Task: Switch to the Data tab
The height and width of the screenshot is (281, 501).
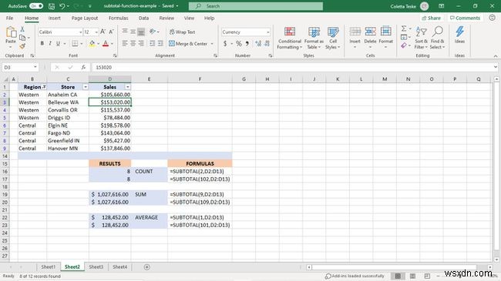Action: [x=144, y=18]
